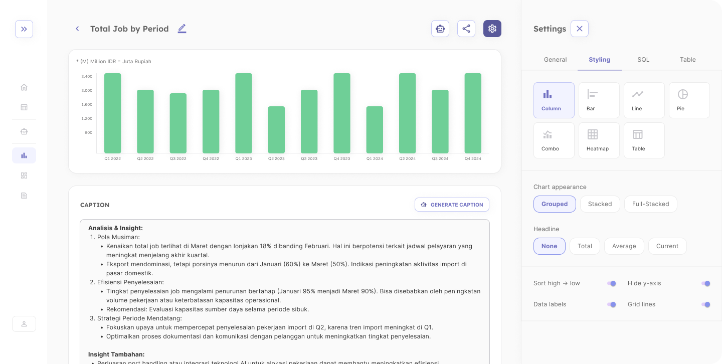This screenshot has height=364, width=722.
Task: Click the 'Analisis & Insight:' heading text
Action: click(115, 228)
